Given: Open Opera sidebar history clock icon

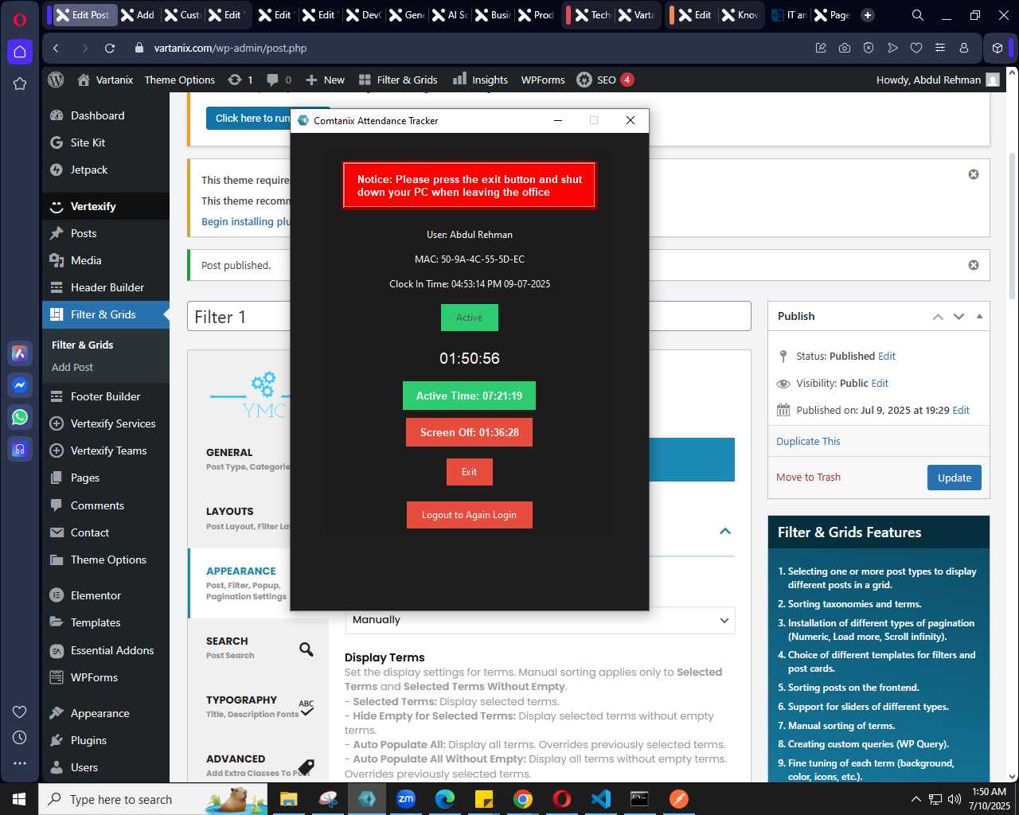Looking at the screenshot, I should click(20, 737).
